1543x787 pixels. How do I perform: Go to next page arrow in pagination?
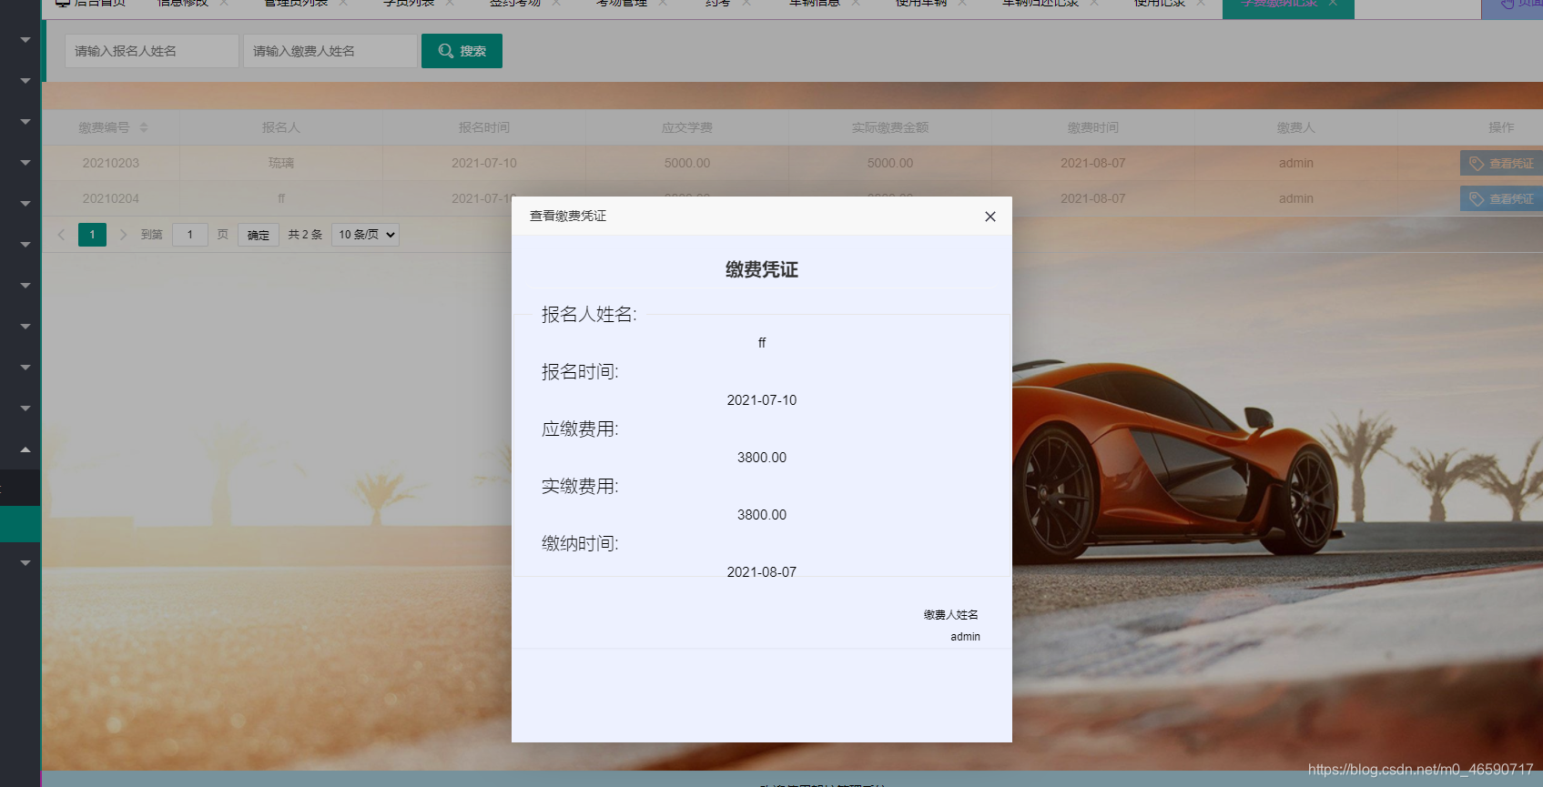[123, 235]
